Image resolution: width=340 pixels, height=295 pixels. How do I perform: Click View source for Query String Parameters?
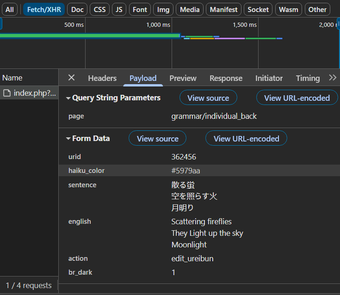(208, 98)
